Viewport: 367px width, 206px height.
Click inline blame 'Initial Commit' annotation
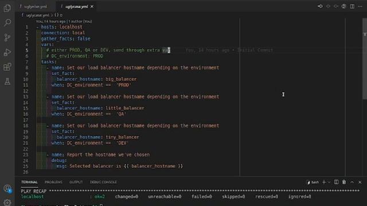click(255, 50)
